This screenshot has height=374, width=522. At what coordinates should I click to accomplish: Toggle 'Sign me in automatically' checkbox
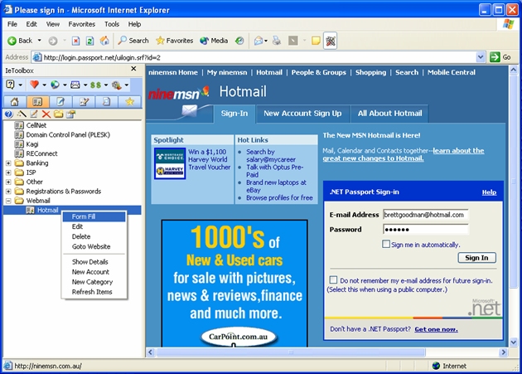(386, 245)
